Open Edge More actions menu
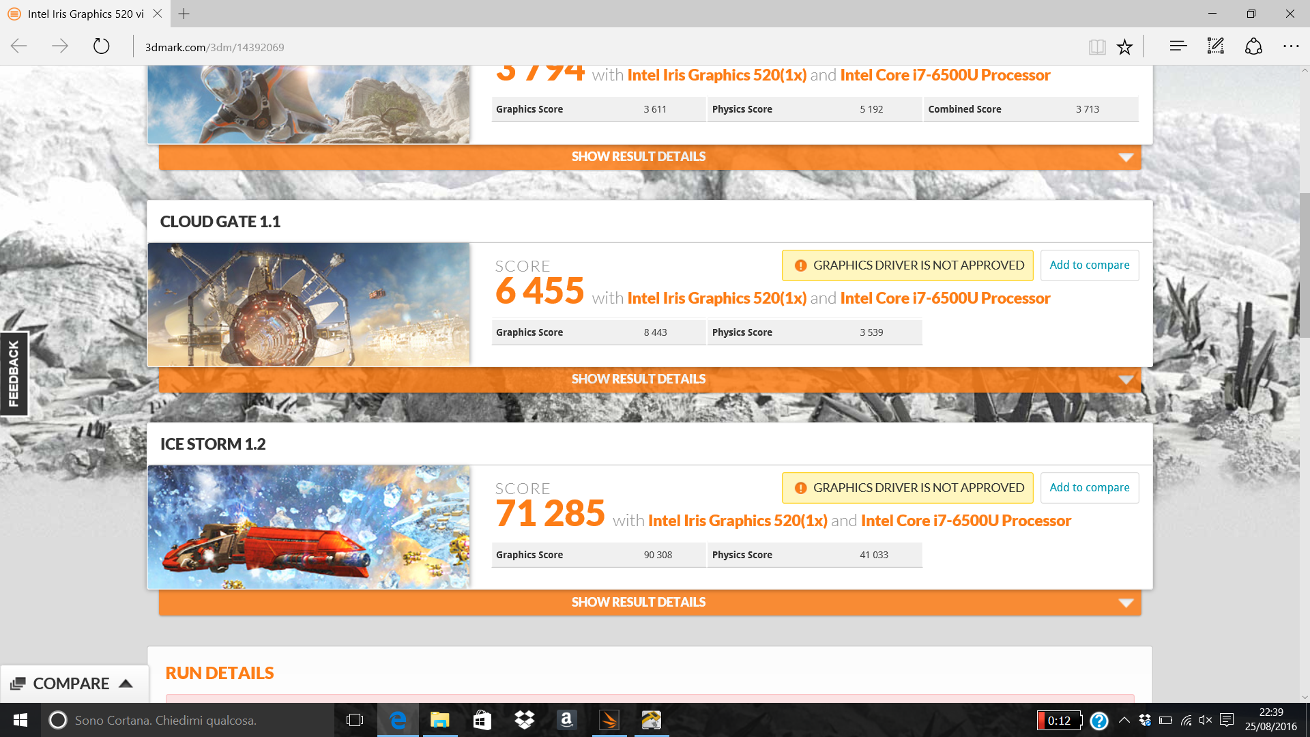This screenshot has height=737, width=1310. [x=1291, y=46]
